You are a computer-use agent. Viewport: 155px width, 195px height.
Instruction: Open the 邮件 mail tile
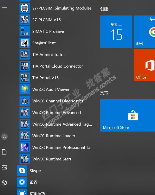click(x=144, y=31)
